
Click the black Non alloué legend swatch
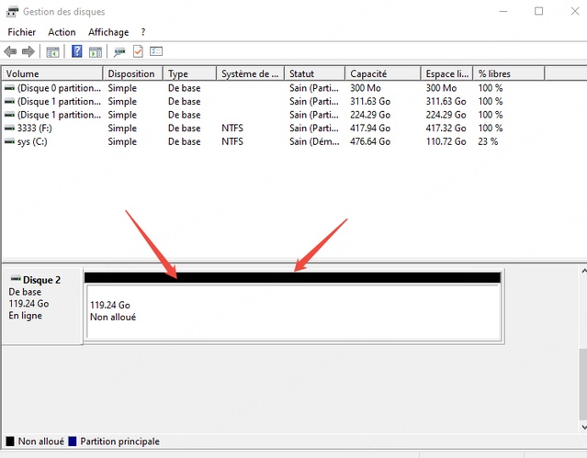pos(10,441)
